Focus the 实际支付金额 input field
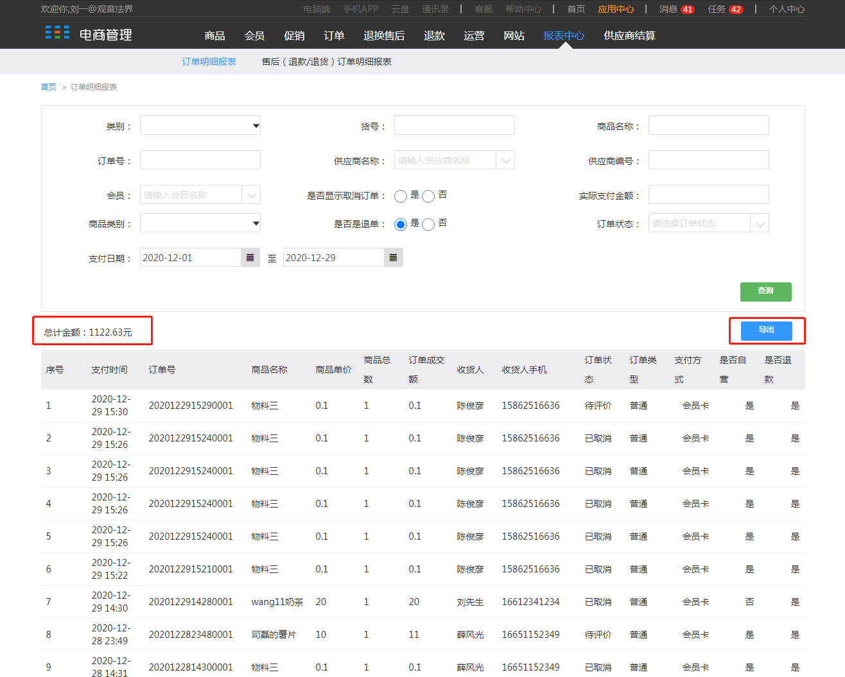This screenshot has width=845, height=677. coord(709,194)
